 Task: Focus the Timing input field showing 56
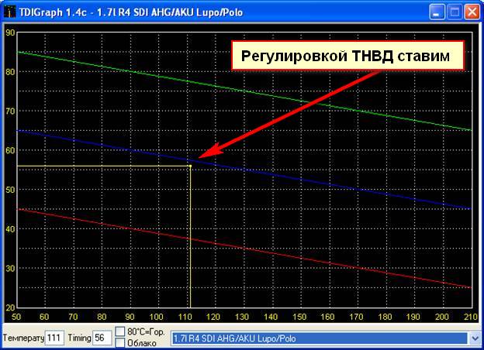[102, 338]
